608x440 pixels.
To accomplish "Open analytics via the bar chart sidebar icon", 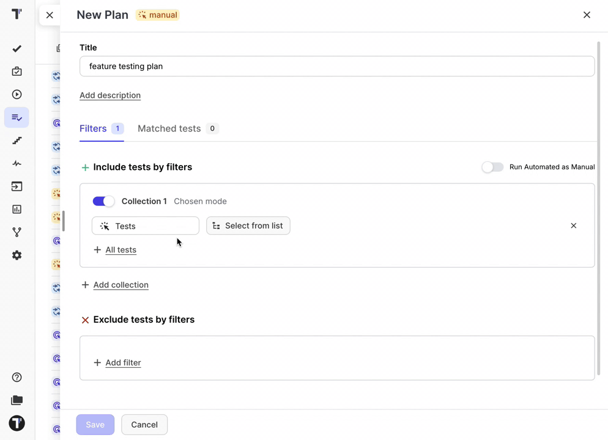I will click(x=17, y=209).
